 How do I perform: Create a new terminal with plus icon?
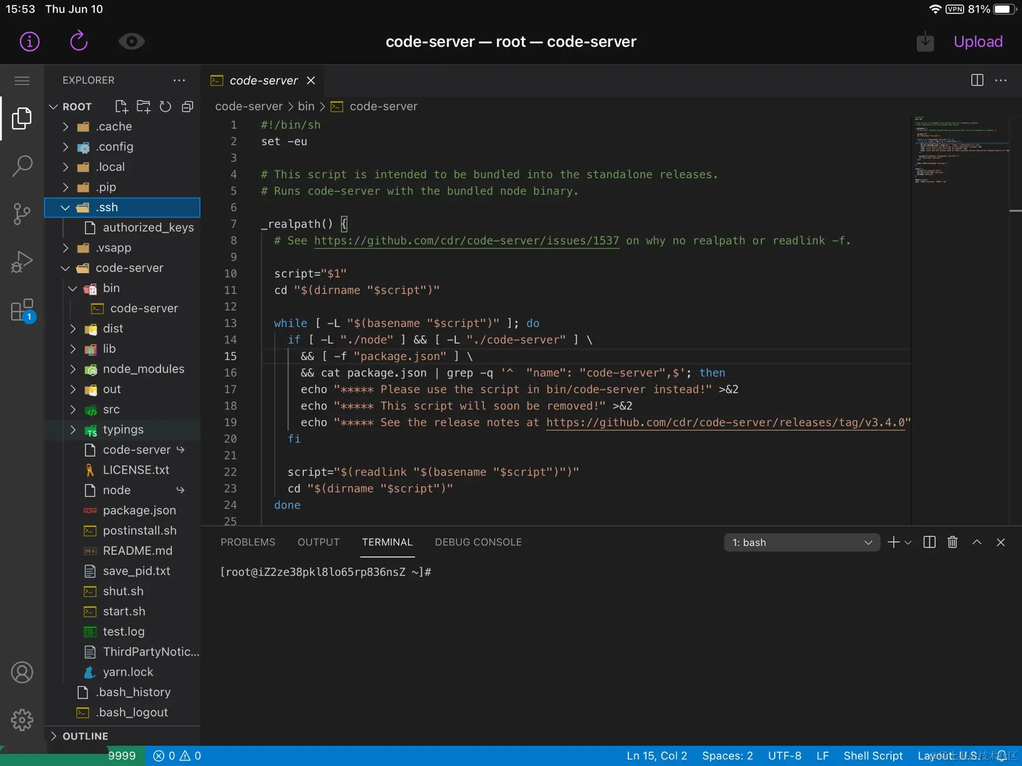(893, 542)
